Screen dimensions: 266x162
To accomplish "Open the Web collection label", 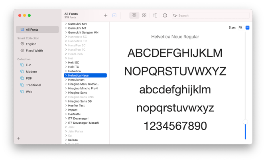I will coord(29,92).
